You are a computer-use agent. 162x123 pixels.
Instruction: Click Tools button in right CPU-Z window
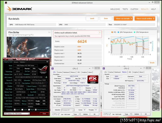click(126, 114)
